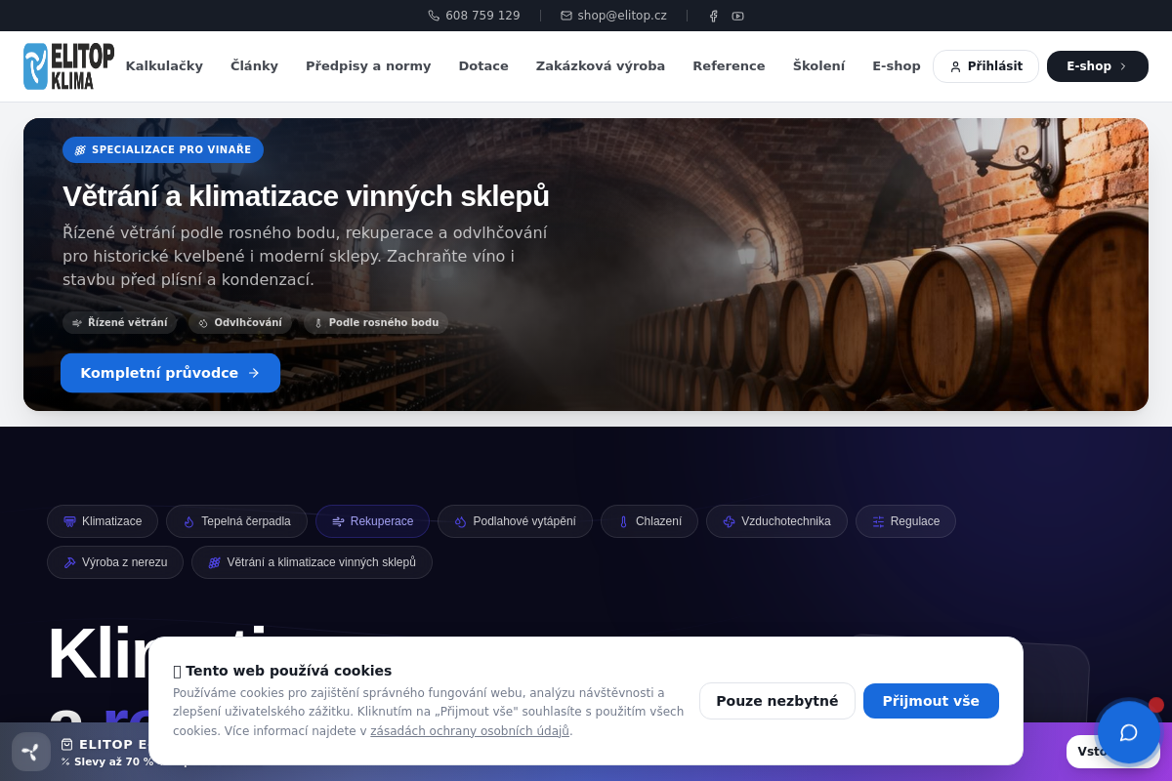
Task: Select the Tepelná čerpadla chip
Action: 236,521
